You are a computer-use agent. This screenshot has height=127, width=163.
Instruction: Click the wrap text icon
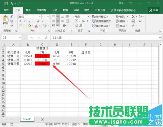pyautogui.click(x=67, y=16)
